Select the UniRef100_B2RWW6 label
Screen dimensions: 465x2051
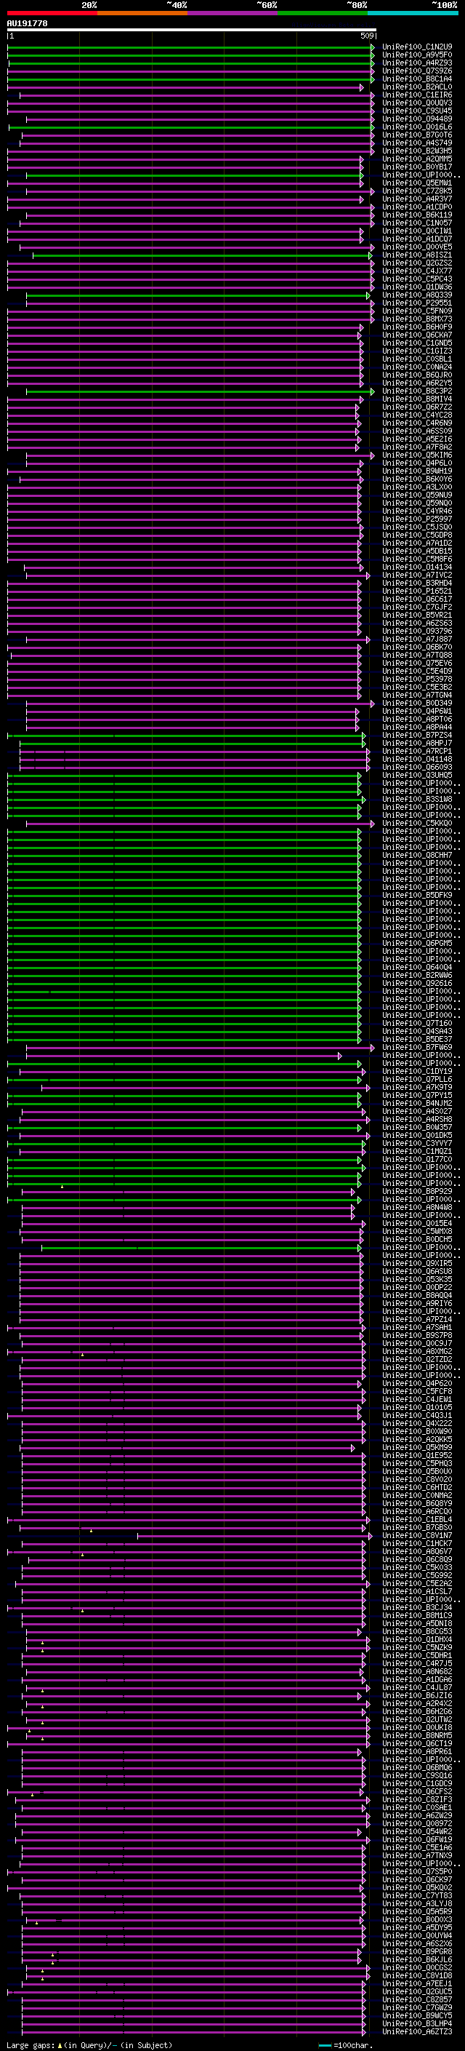417,976
